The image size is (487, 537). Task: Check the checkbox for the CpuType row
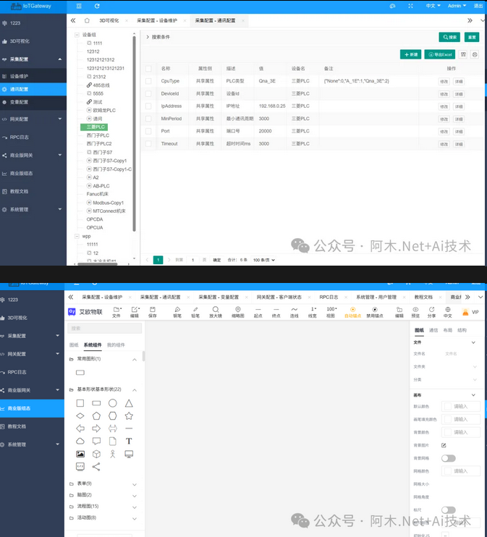(148, 81)
